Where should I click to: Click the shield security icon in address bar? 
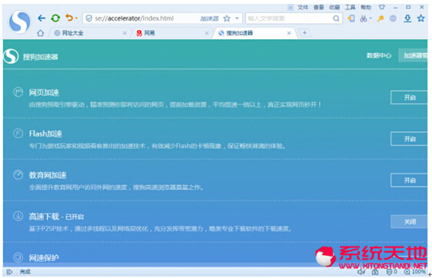(89, 18)
